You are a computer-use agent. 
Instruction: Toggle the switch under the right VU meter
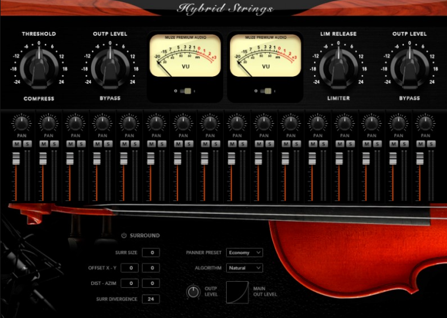(265, 91)
